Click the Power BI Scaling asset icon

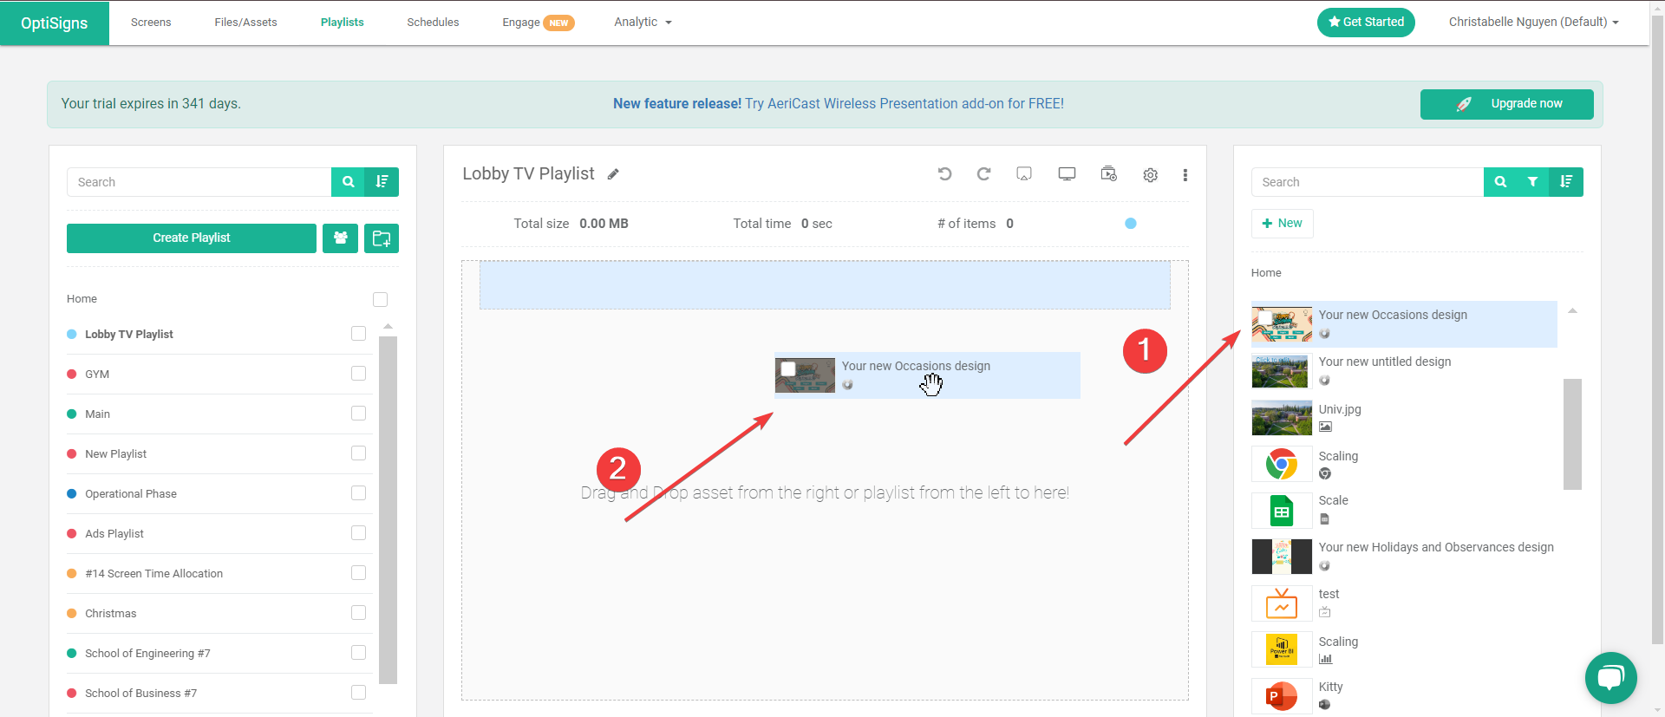click(1282, 649)
